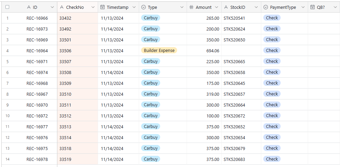
Task: Select row number 7
Action: [x=7, y=83]
